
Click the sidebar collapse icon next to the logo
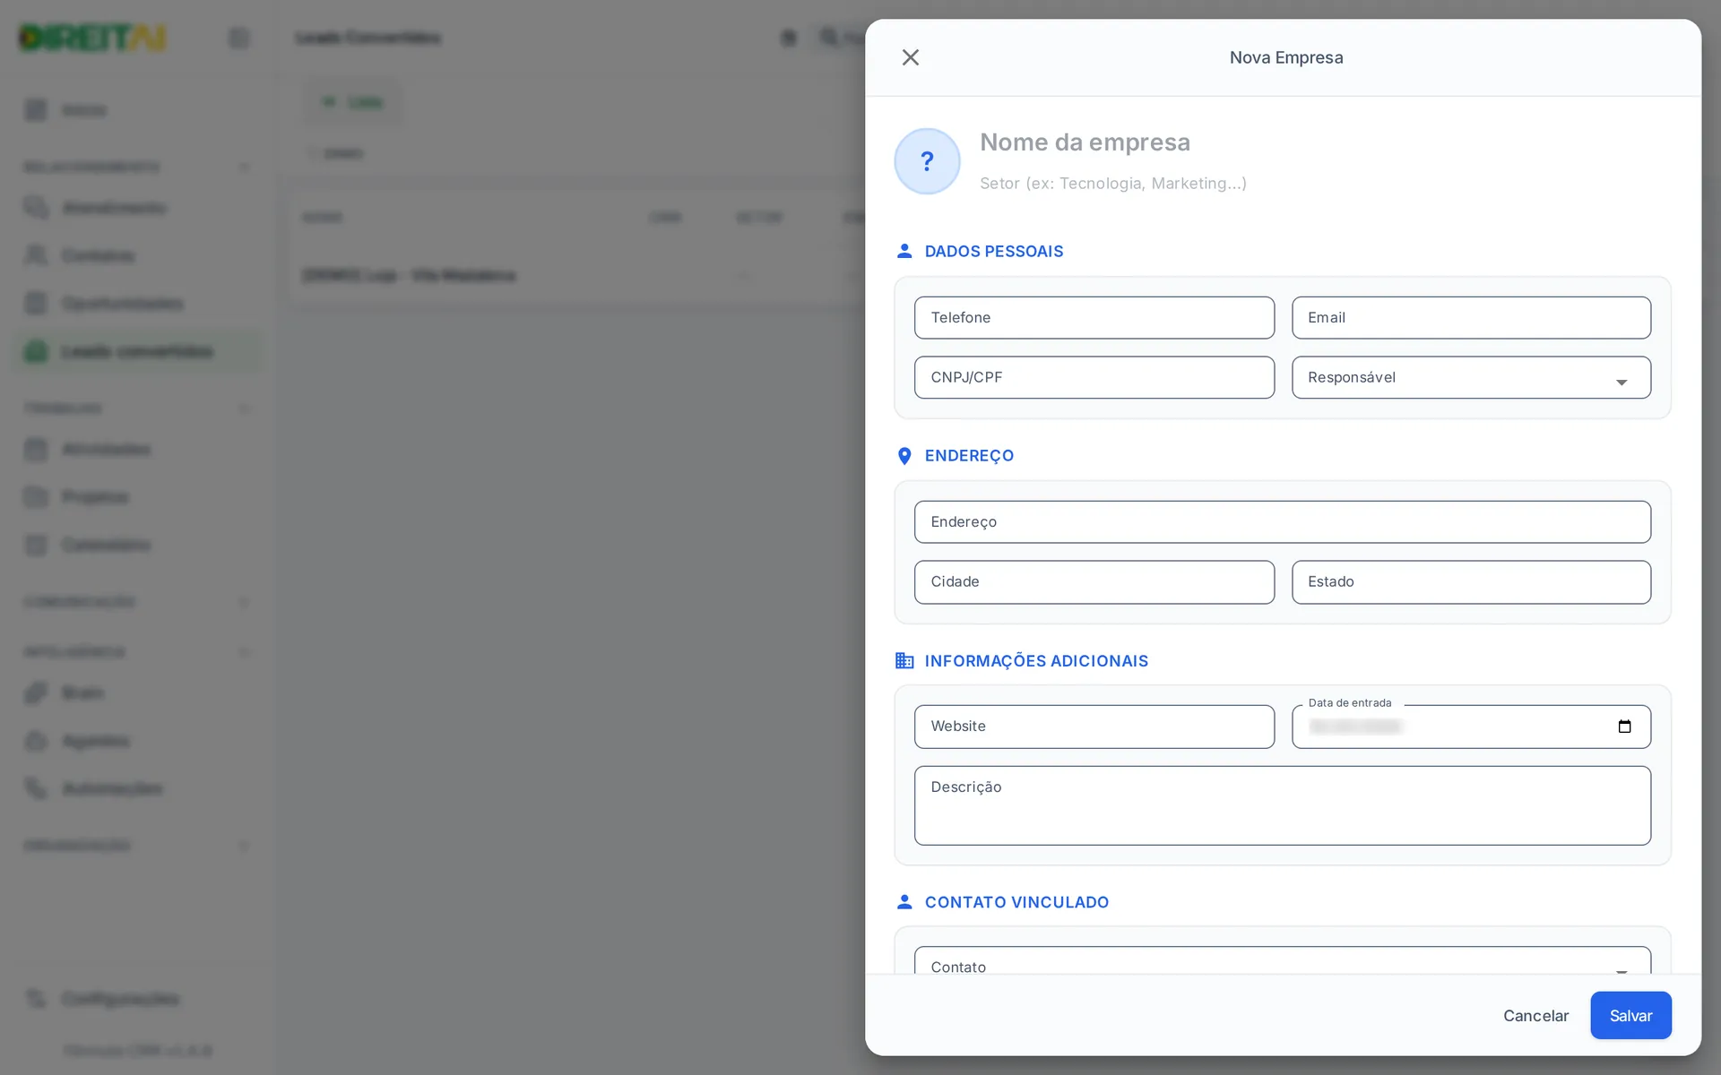coord(238,38)
